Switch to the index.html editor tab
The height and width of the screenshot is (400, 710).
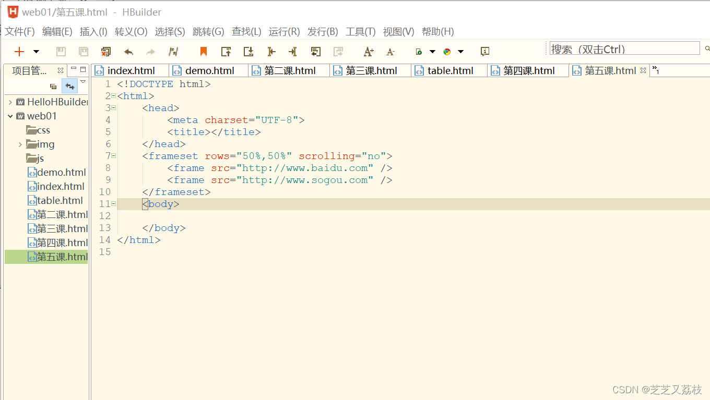click(130, 70)
